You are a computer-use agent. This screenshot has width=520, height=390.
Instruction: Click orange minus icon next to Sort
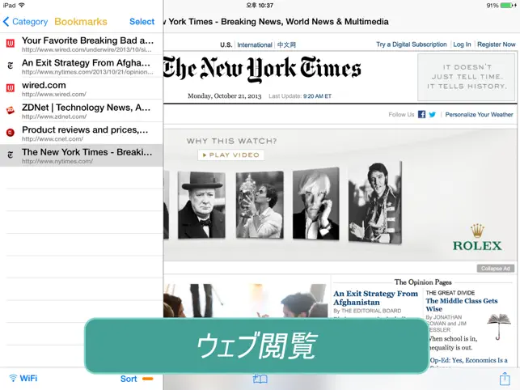click(147, 379)
